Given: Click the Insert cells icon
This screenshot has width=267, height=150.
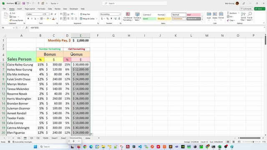Looking at the screenshot, I should point(209,14).
